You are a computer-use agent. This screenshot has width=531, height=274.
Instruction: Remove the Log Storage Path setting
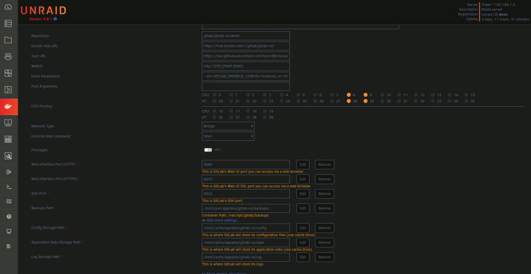324,257
